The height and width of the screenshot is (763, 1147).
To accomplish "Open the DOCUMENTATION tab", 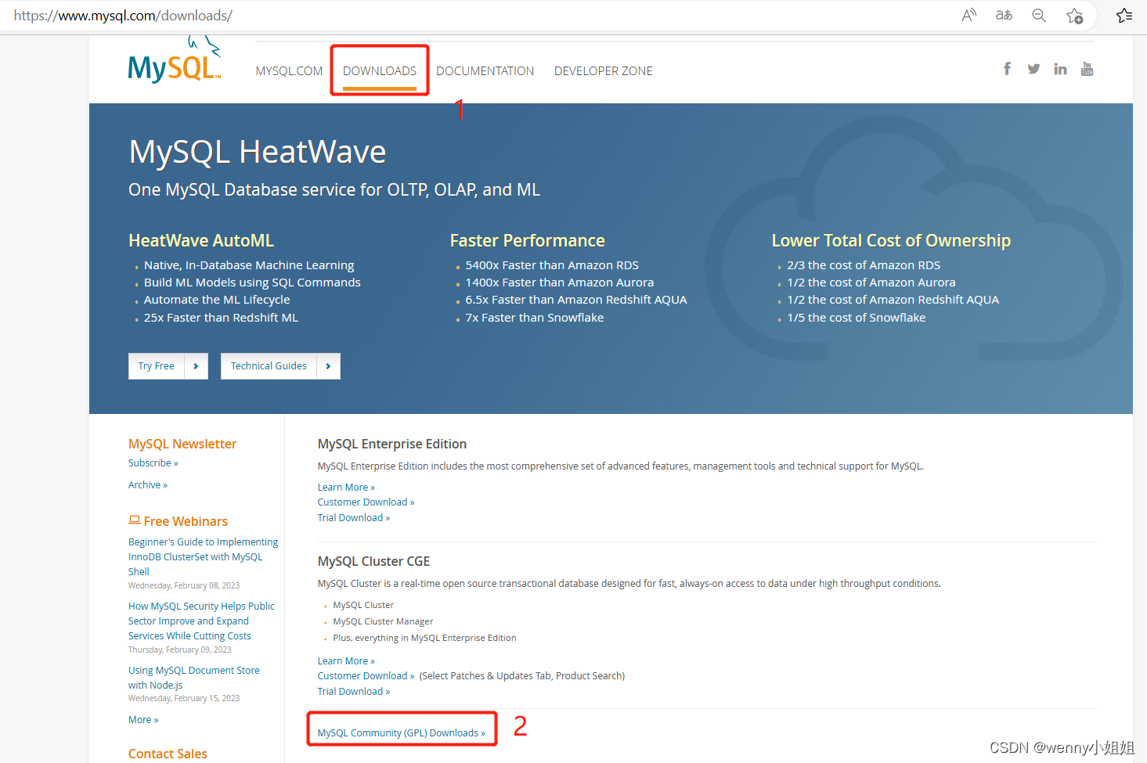I will (x=485, y=71).
